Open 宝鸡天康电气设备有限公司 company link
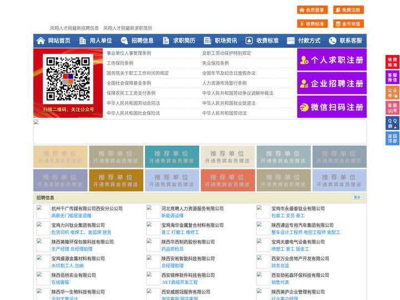Image resolution: width=400 pixels, height=300 pixels. (298, 242)
